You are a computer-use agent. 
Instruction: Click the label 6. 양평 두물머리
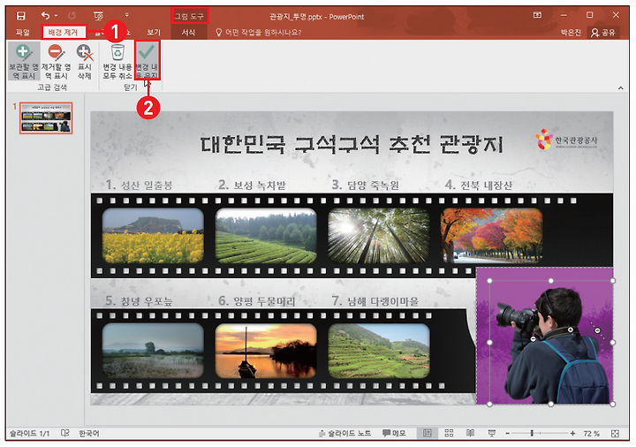click(x=257, y=301)
